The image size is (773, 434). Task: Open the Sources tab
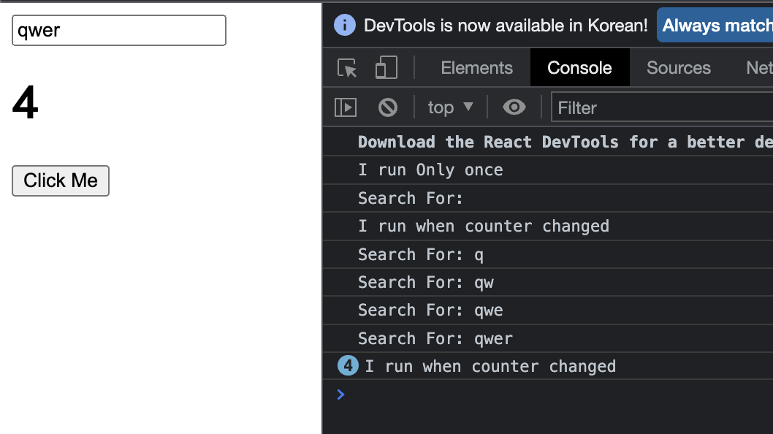coord(678,68)
